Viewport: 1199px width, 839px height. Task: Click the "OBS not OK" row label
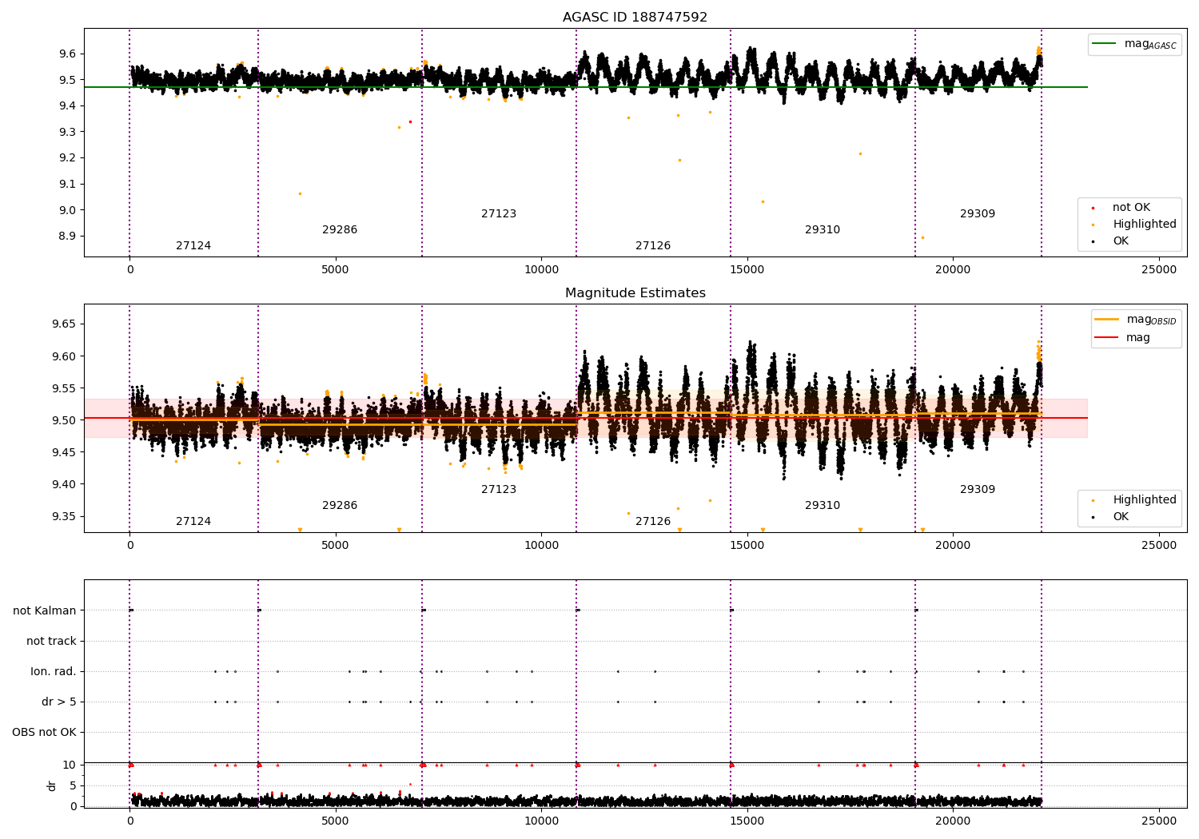pyautogui.click(x=45, y=732)
